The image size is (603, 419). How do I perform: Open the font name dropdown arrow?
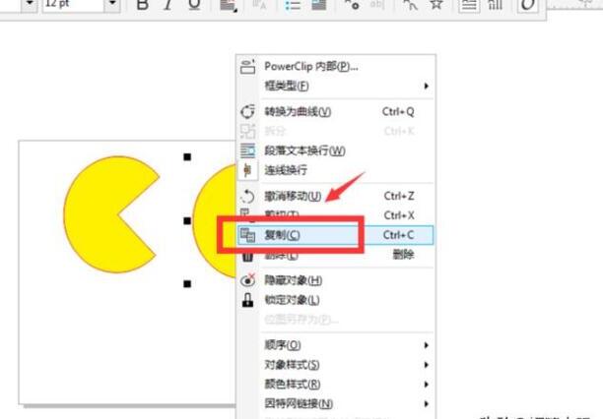click(30, 5)
